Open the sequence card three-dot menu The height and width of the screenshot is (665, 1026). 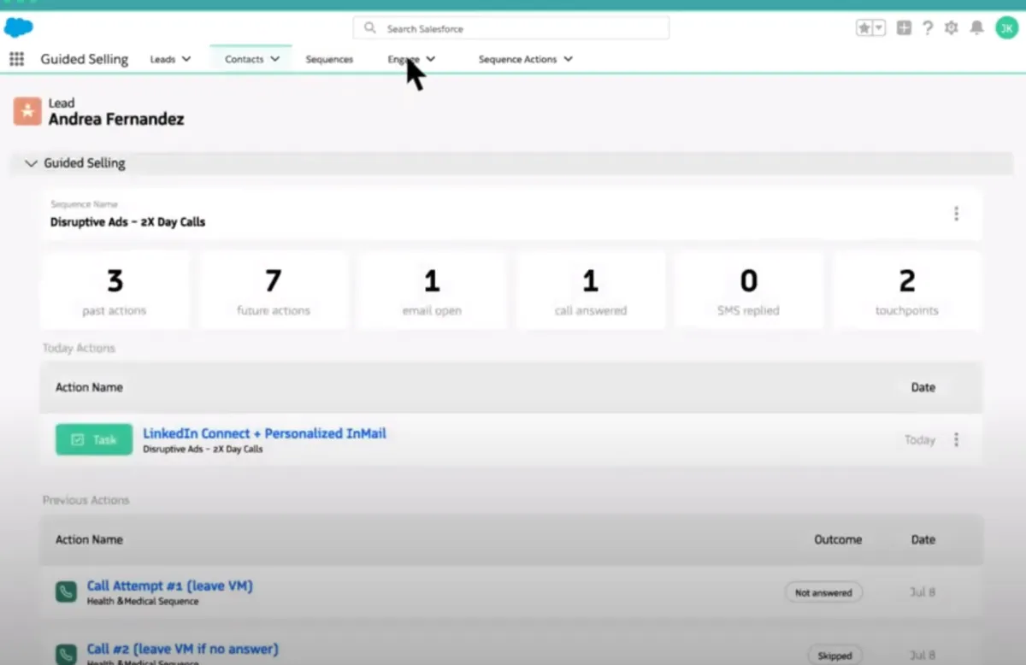pyautogui.click(x=956, y=214)
